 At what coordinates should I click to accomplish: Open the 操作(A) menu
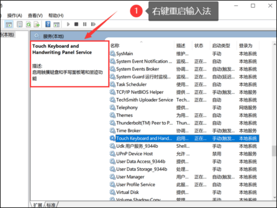14,16
